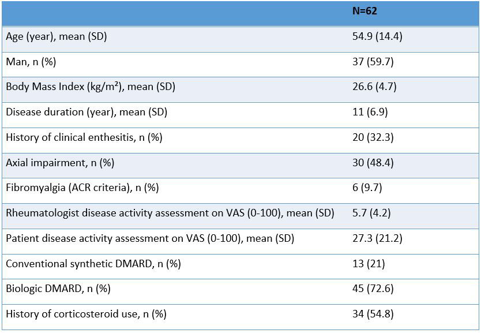Select the Biologic DMARD row label
This screenshot has width=481, height=333.
tap(57, 289)
